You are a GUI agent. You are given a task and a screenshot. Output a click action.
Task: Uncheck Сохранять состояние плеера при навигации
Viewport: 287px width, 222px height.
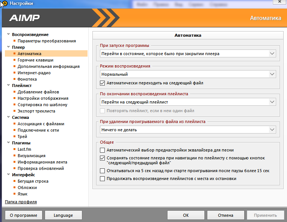tap(102, 158)
